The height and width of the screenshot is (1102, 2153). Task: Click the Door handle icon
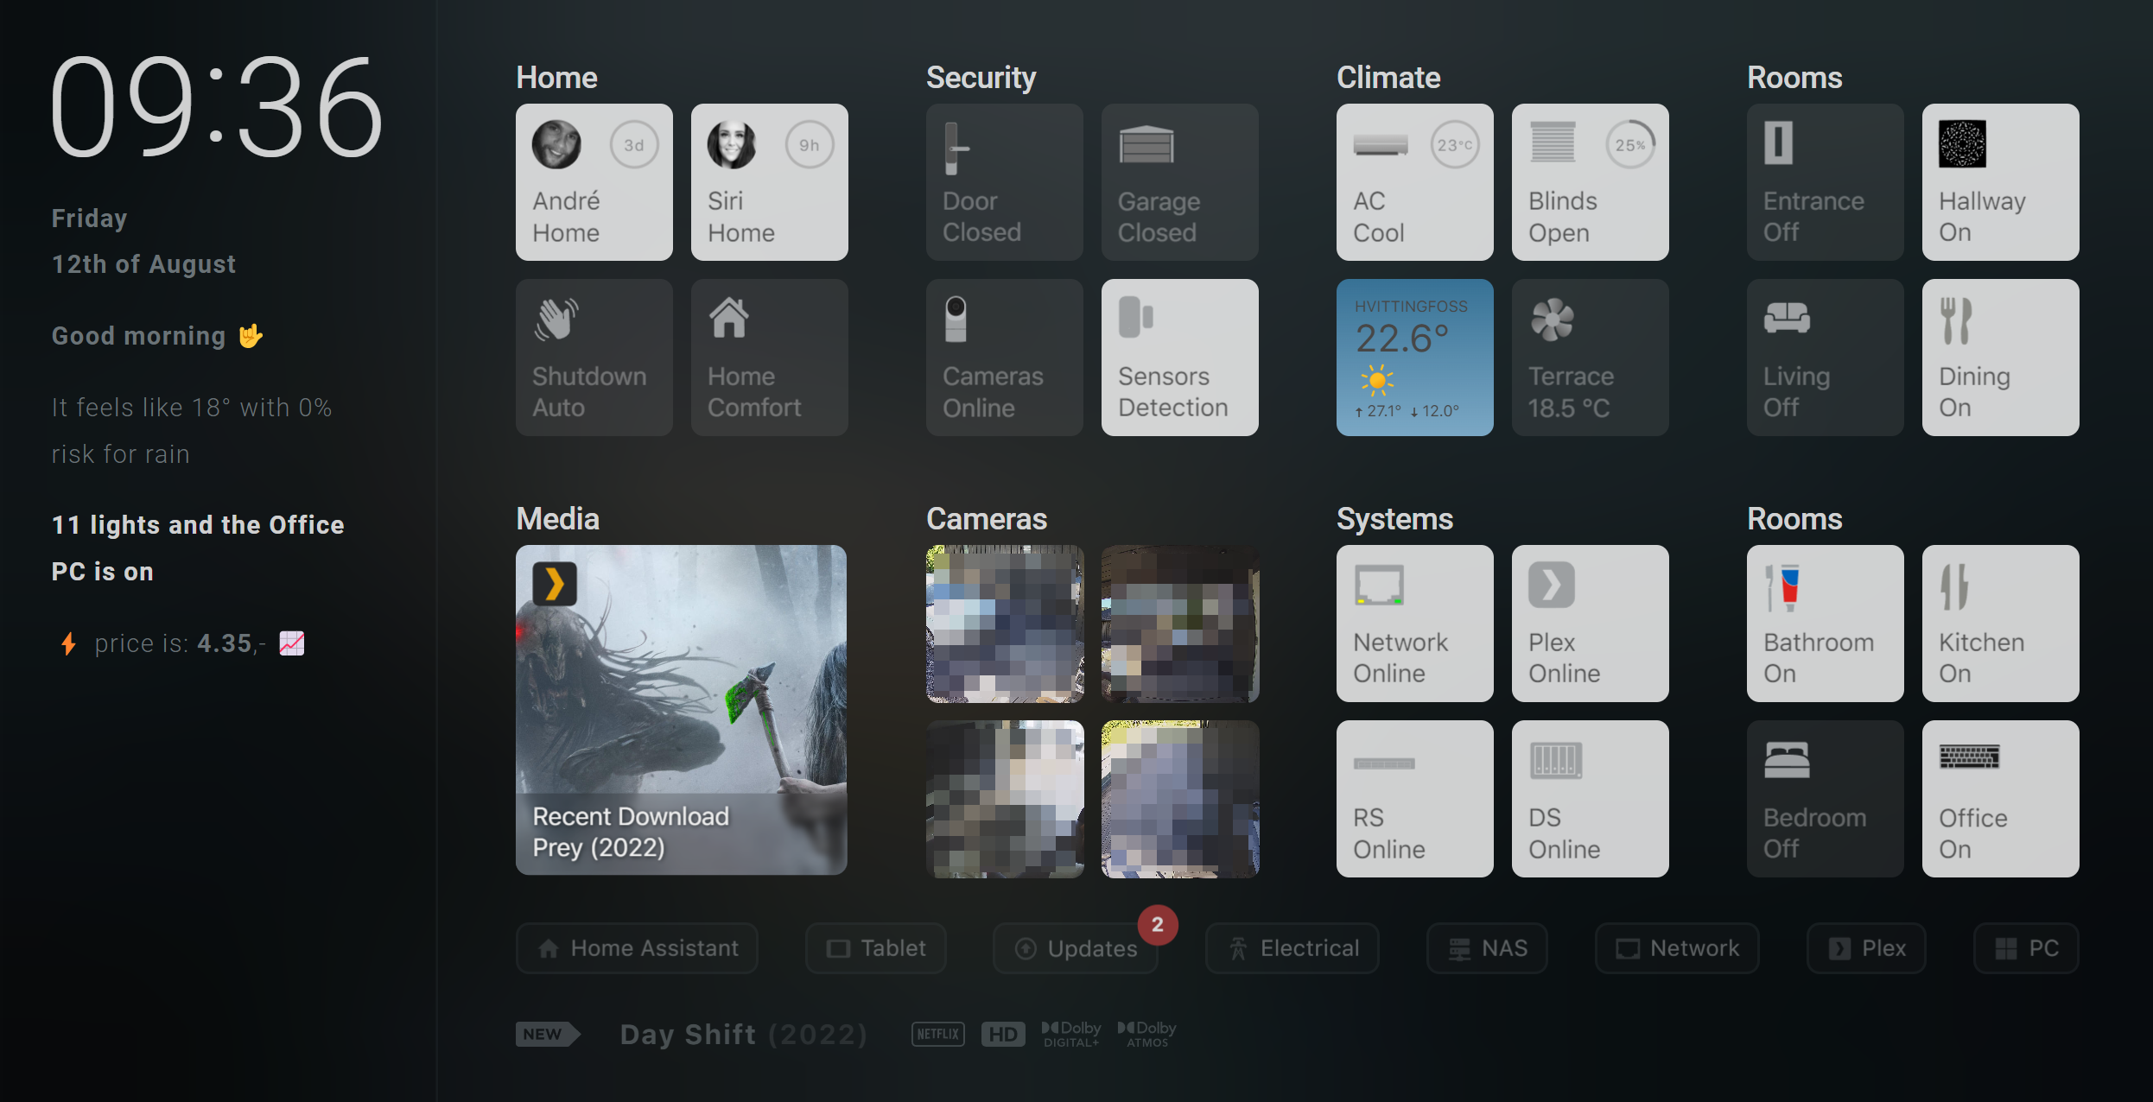pyautogui.click(x=954, y=149)
